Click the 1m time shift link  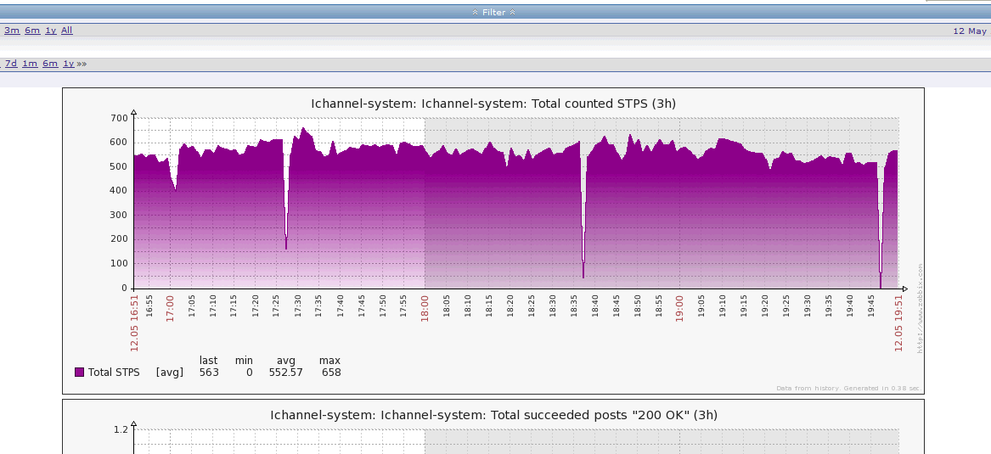pyautogui.click(x=30, y=64)
